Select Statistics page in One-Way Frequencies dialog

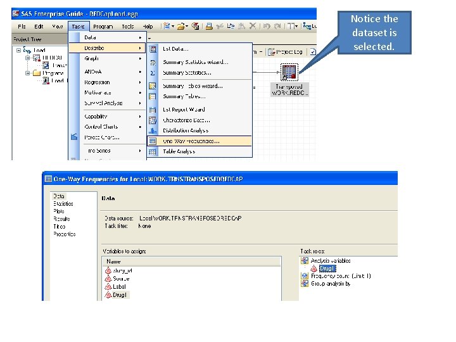(x=63, y=203)
